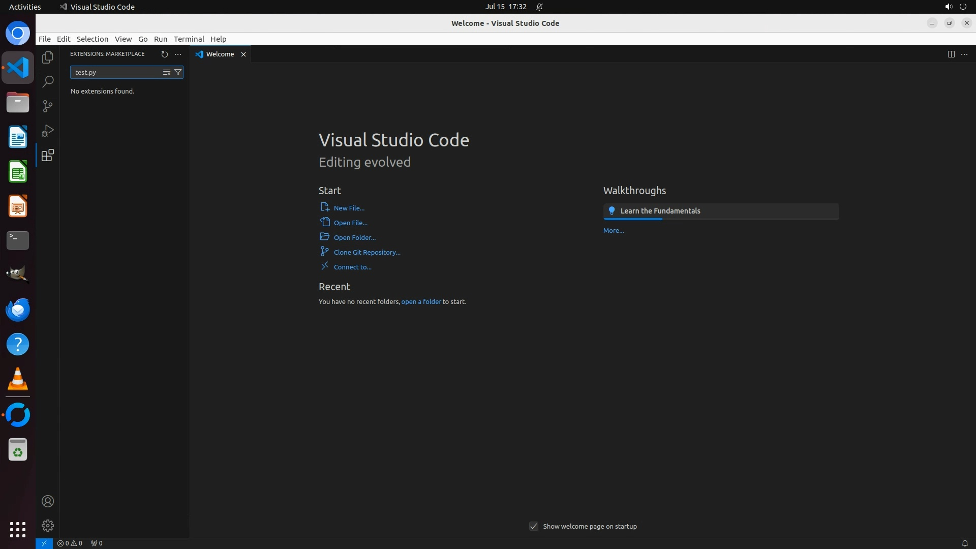
Task: Clear the extensions search results
Action: pos(166,72)
